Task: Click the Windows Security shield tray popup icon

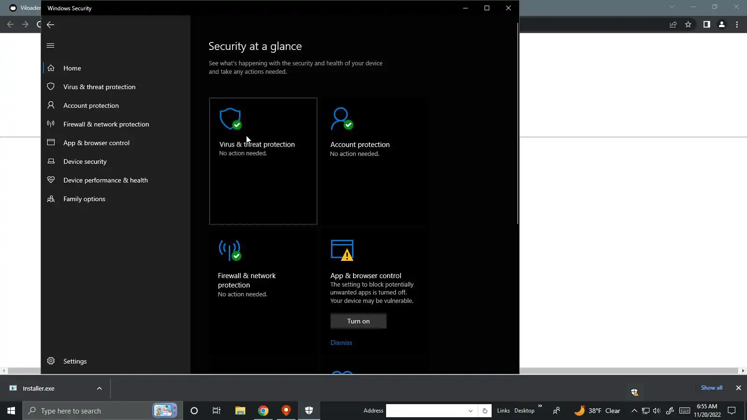Action: 634,392
